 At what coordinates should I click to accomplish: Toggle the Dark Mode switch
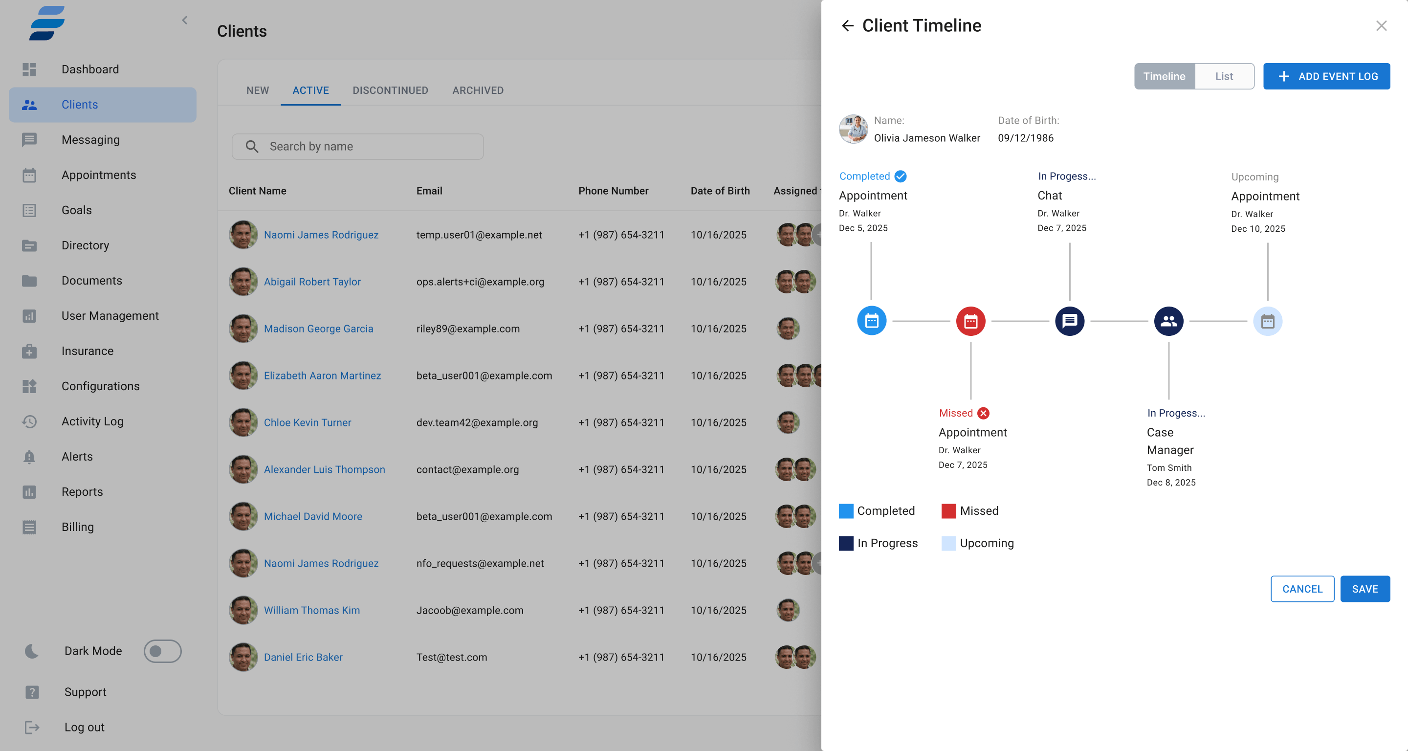[162, 651]
